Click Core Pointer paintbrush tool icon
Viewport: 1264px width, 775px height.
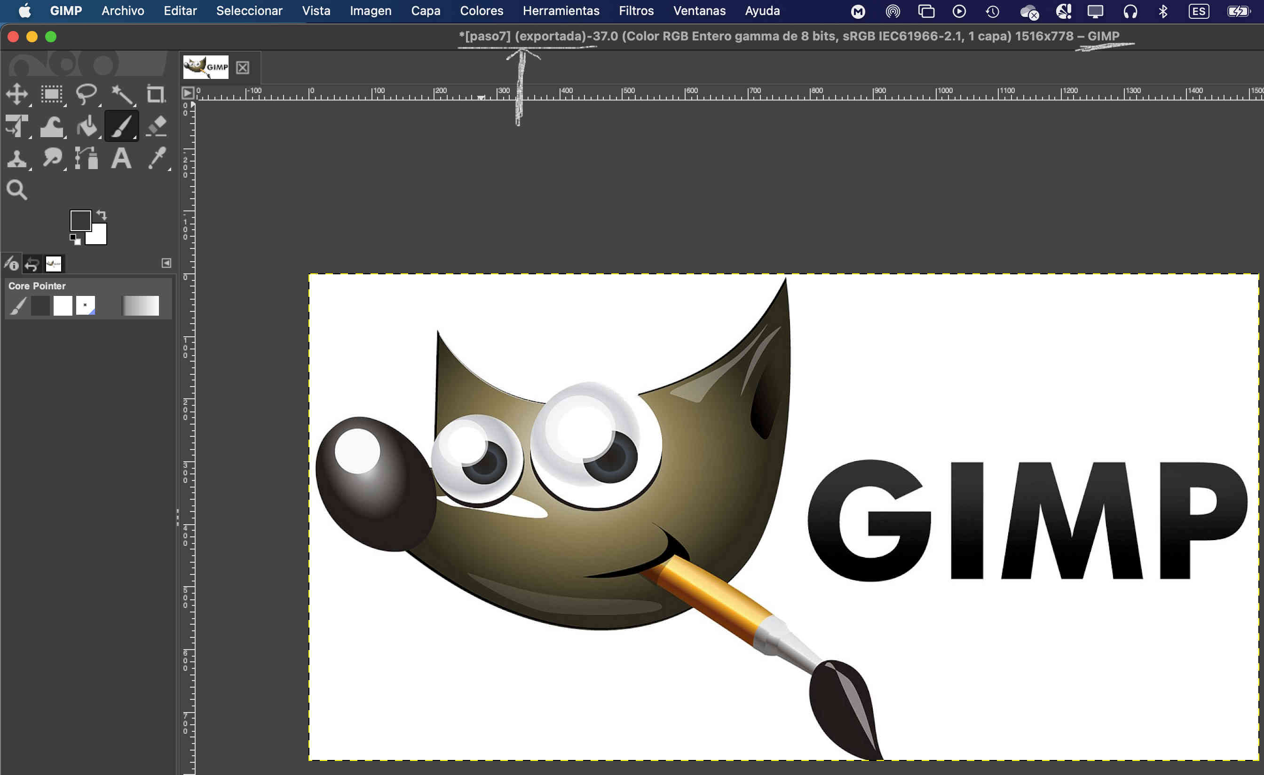(18, 306)
